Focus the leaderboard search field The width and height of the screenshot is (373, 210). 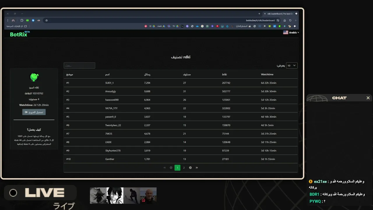click(x=79, y=66)
